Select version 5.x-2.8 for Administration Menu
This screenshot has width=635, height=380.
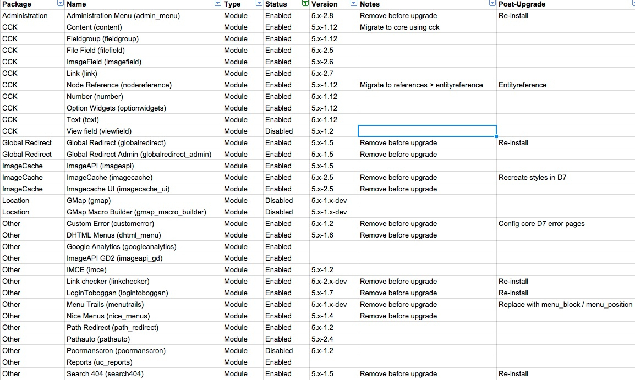[333, 16]
